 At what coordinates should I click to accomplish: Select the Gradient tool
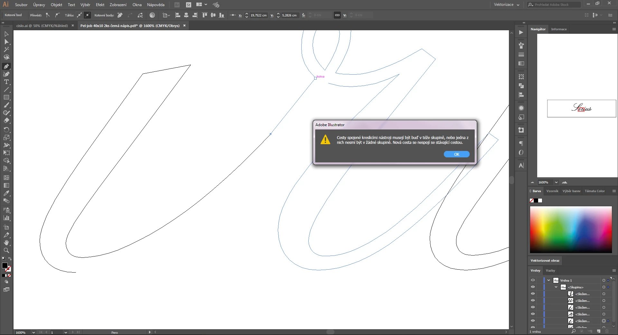pyautogui.click(x=6, y=185)
